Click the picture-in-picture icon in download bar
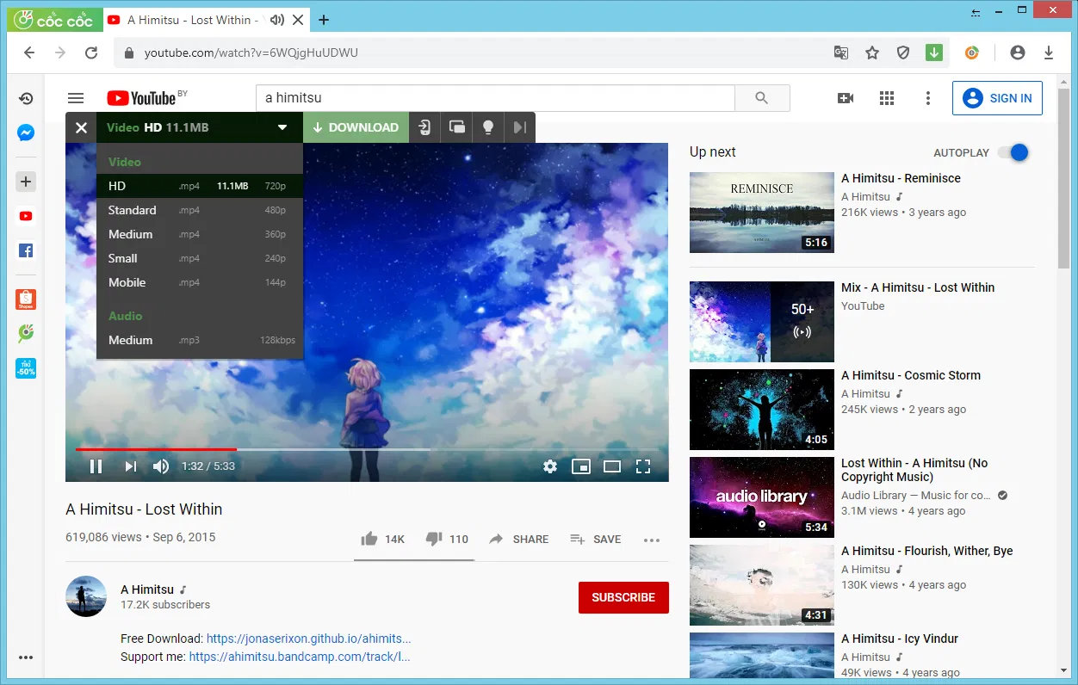 pos(457,127)
